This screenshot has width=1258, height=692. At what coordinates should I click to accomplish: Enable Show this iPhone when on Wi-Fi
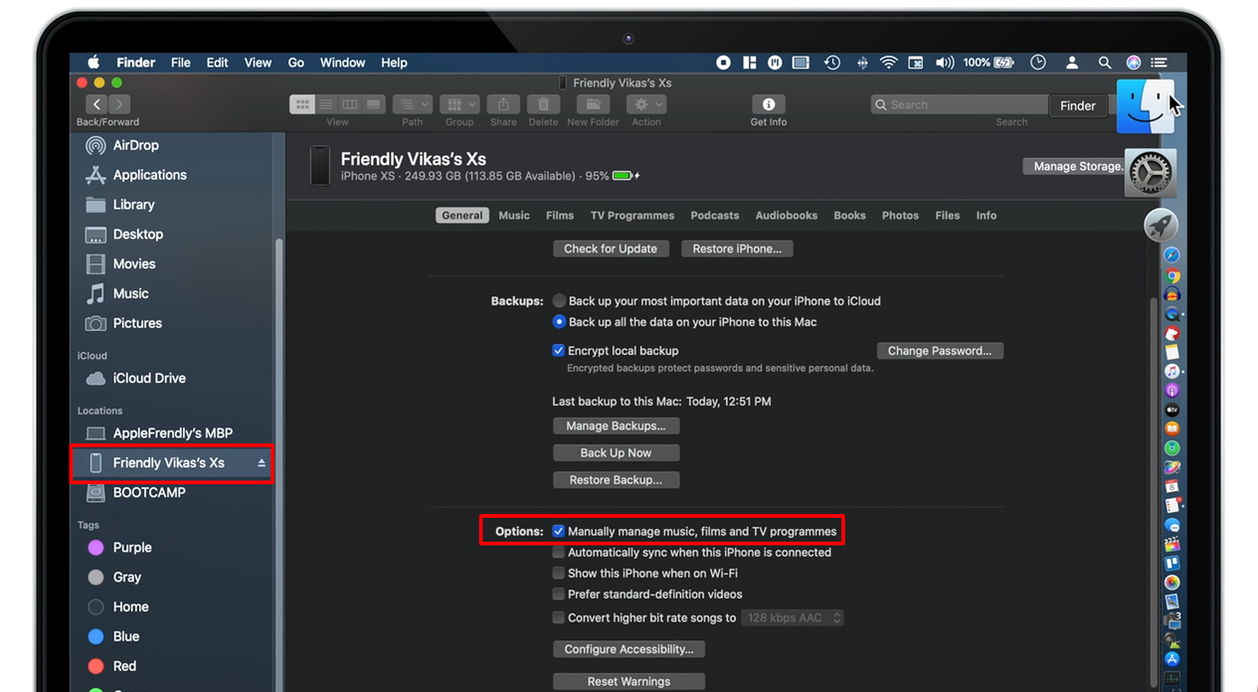tap(559, 573)
